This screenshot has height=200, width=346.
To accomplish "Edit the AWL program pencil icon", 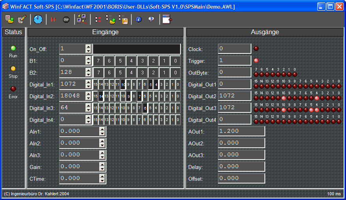I will [22, 19].
